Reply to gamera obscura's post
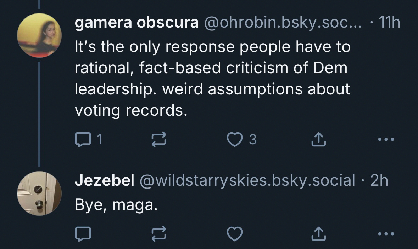The image size is (418, 249). click(x=83, y=140)
